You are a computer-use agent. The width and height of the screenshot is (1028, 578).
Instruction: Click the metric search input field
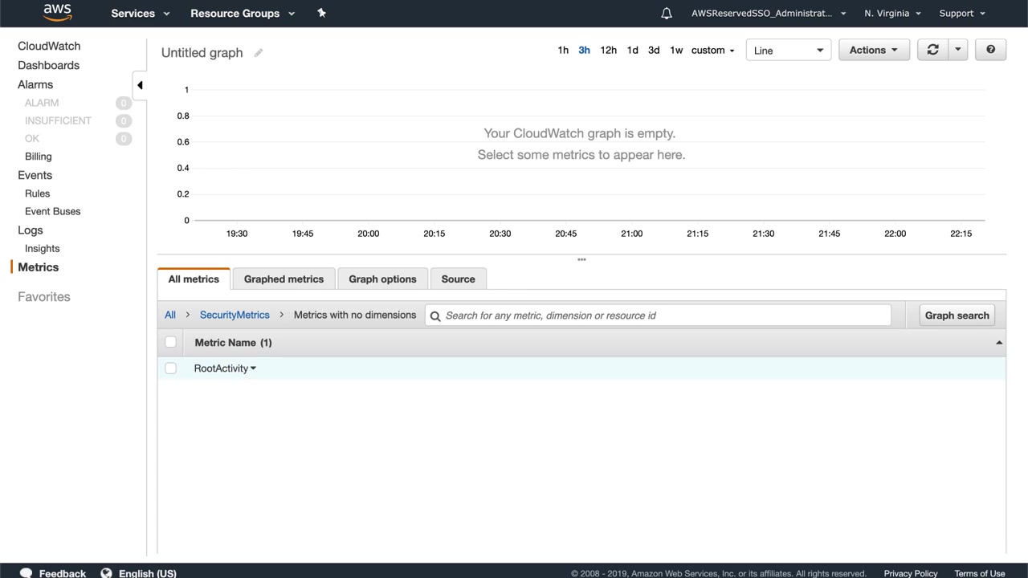coord(658,315)
